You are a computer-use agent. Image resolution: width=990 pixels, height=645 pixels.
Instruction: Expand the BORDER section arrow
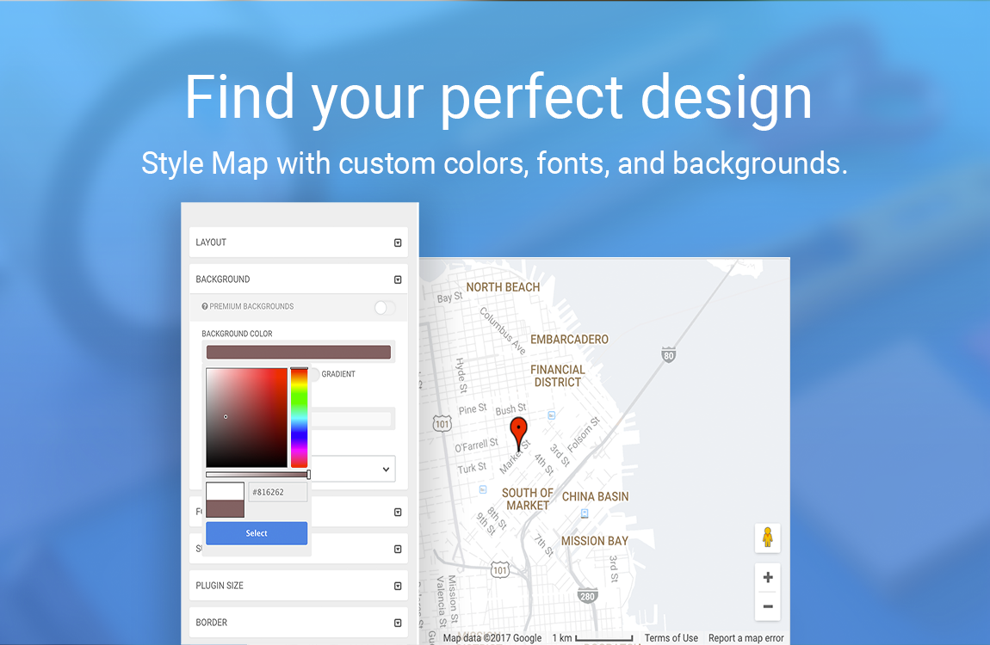click(398, 623)
